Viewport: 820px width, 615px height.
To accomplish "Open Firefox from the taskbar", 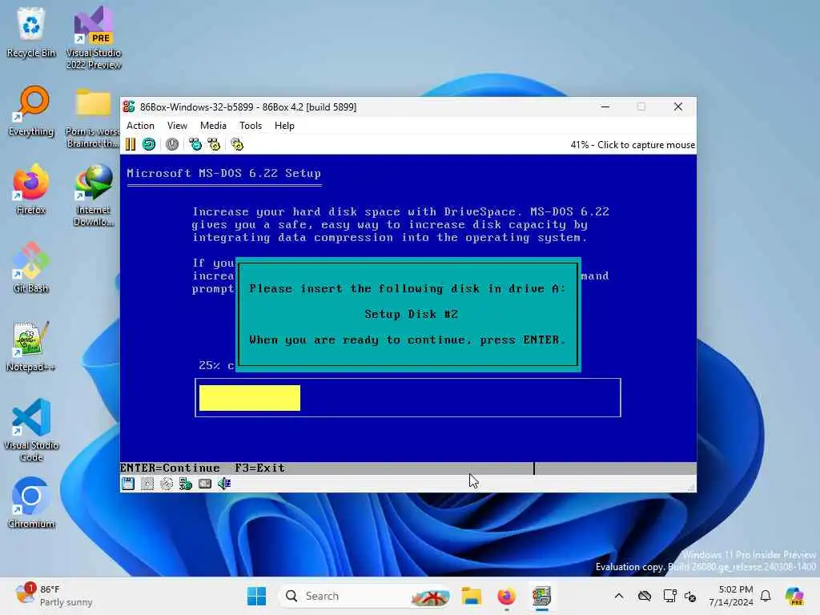I will point(506,596).
